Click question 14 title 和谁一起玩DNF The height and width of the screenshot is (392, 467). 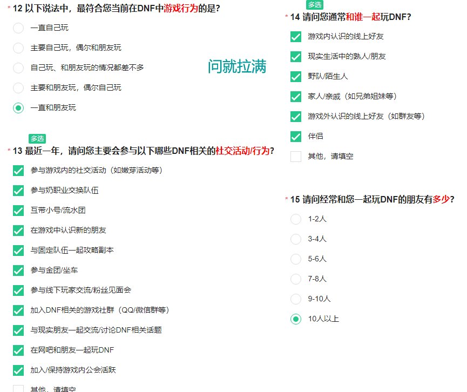350,17
